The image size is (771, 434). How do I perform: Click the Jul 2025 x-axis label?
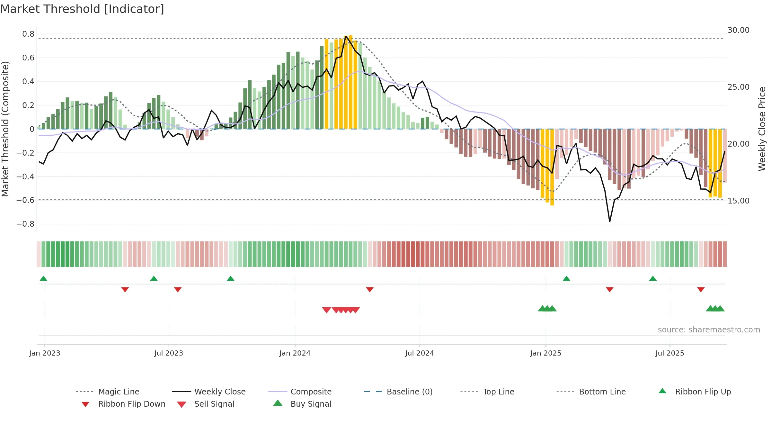[670, 353]
